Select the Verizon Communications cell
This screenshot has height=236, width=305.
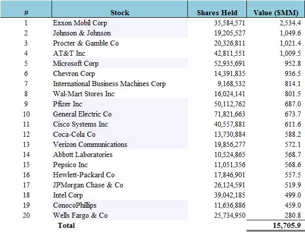coord(90,144)
